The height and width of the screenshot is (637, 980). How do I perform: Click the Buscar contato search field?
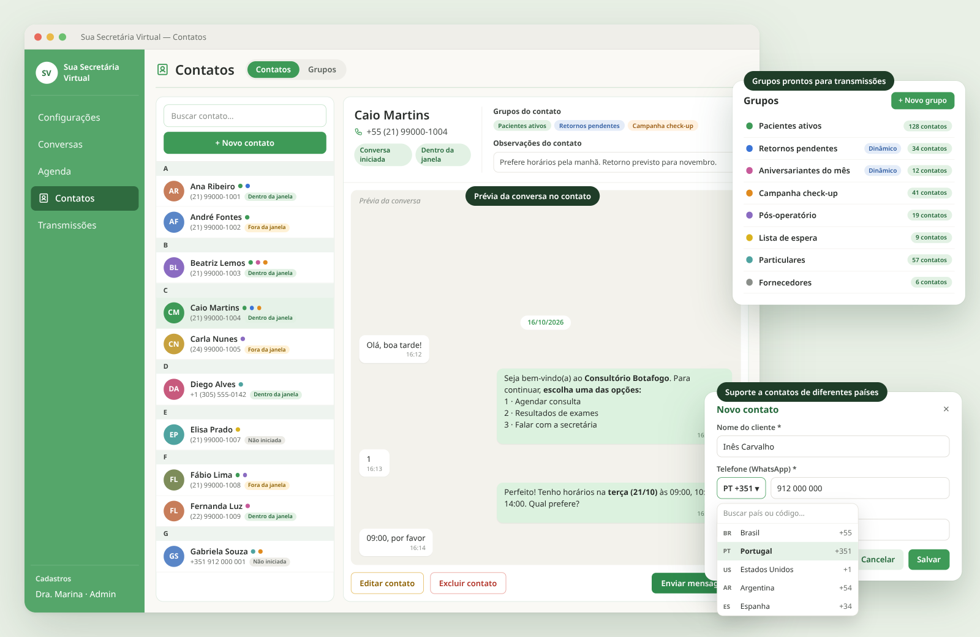click(x=245, y=116)
